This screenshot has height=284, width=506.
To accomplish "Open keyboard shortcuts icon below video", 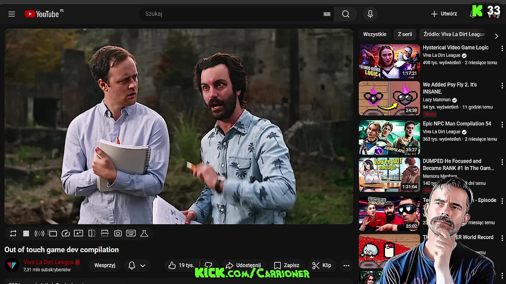I will click(x=131, y=233).
